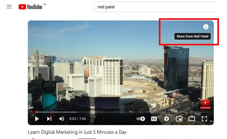Play the video

pyautogui.click(x=37, y=119)
